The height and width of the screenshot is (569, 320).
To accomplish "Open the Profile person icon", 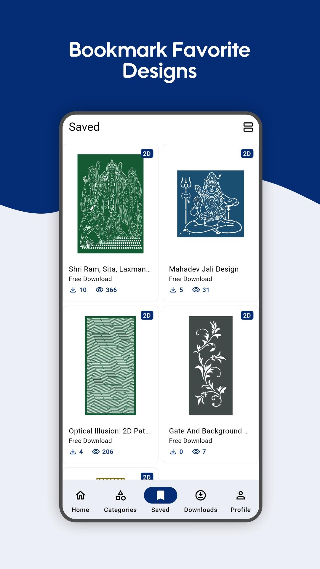I will [x=241, y=495].
